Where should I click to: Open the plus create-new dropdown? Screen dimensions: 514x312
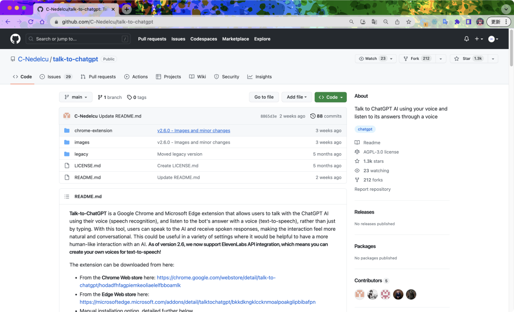tap(479, 39)
